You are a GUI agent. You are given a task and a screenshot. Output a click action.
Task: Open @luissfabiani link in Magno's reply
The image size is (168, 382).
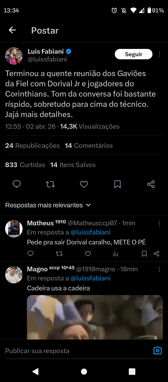point(91,278)
